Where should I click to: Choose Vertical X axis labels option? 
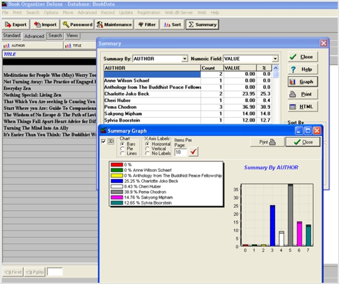pos(147,148)
